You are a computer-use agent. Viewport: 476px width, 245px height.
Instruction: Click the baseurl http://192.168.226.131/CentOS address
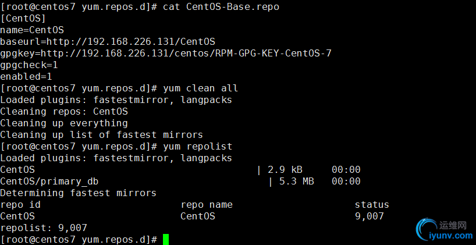click(131, 41)
